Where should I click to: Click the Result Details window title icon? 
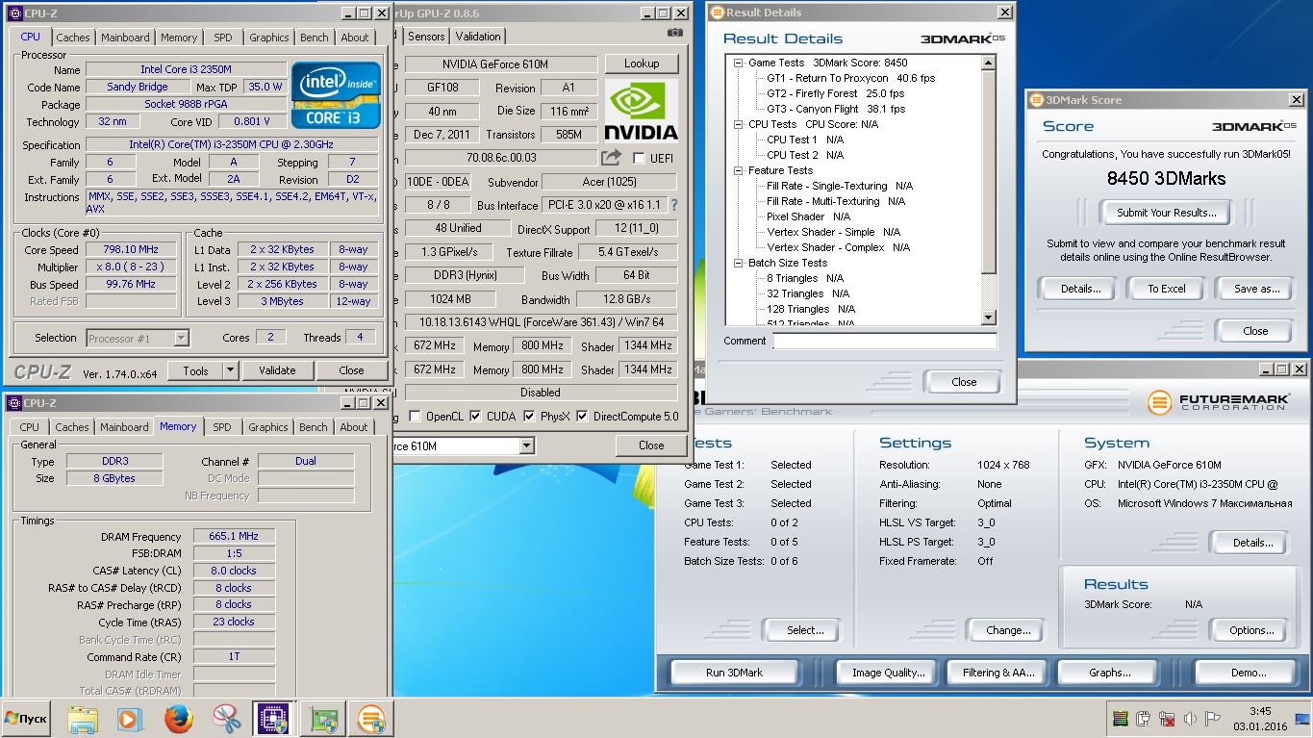click(716, 13)
